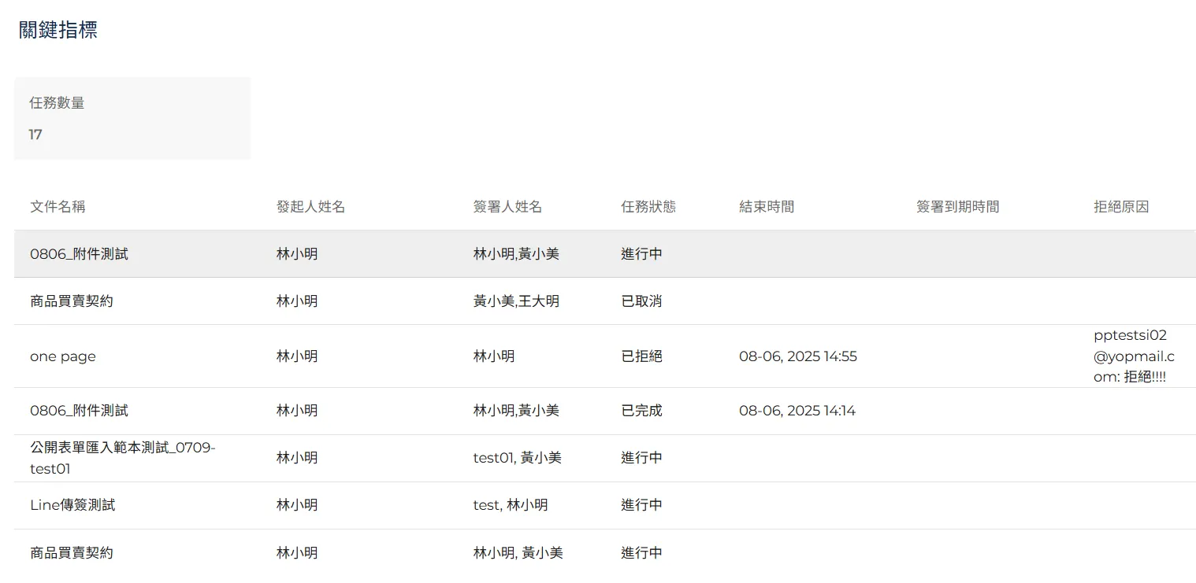Image resolution: width=1196 pixels, height=583 pixels.
Task: Click signer cell "黃小美,王大明"
Action: click(x=516, y=301)
